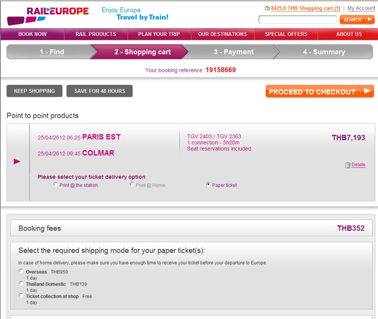Go back to step 1 - Find
Viewport: 378px width, 319px height.
pyautogui.click(x=52, y=52)
